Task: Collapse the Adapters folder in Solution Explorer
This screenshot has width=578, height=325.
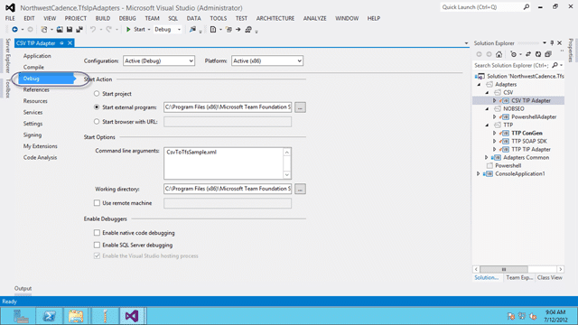Action: 480,85
